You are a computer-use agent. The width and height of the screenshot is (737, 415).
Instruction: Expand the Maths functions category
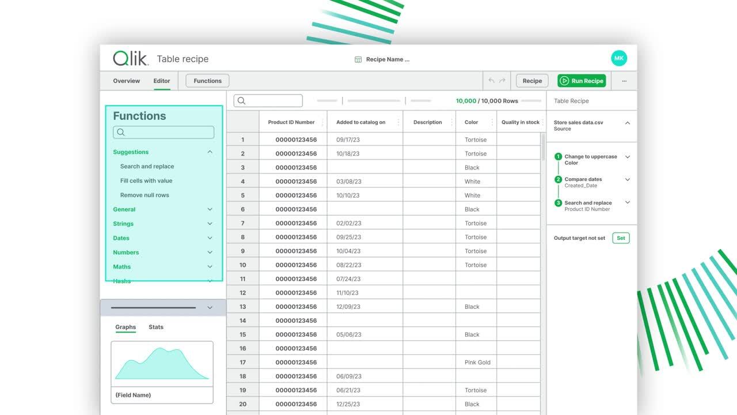click(210, 267)
